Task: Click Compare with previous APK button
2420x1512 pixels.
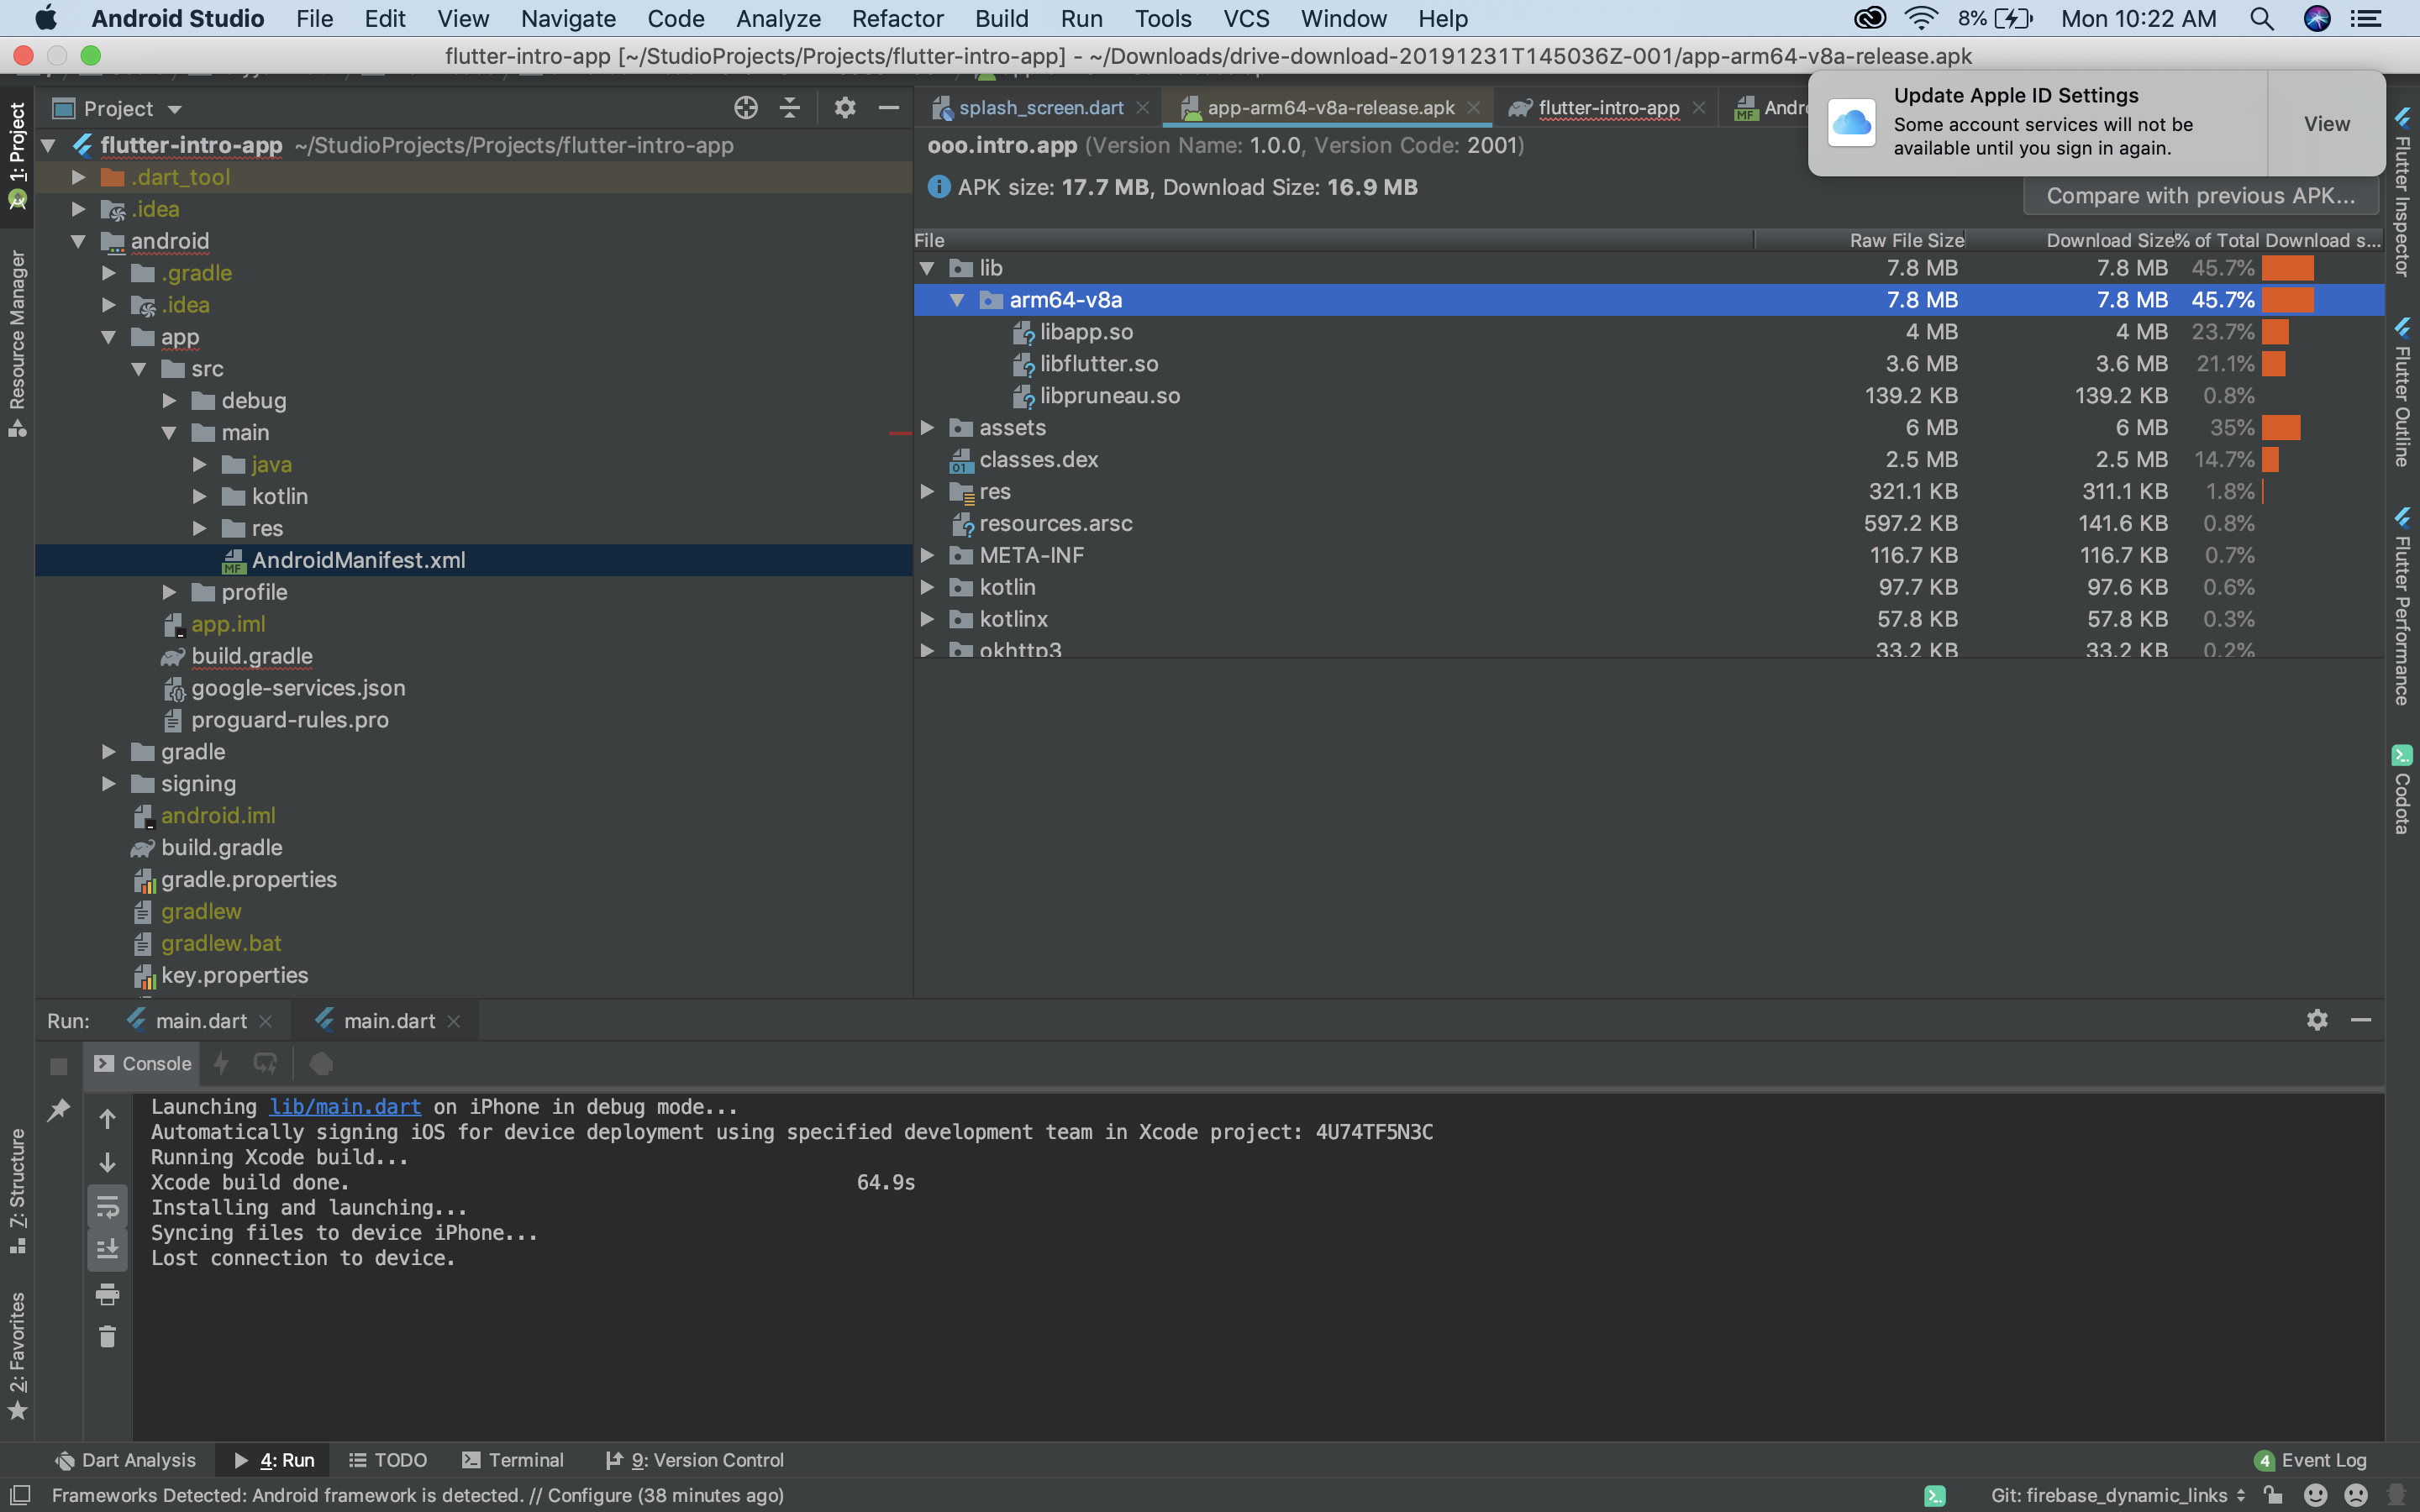Action: (2200, 196)
